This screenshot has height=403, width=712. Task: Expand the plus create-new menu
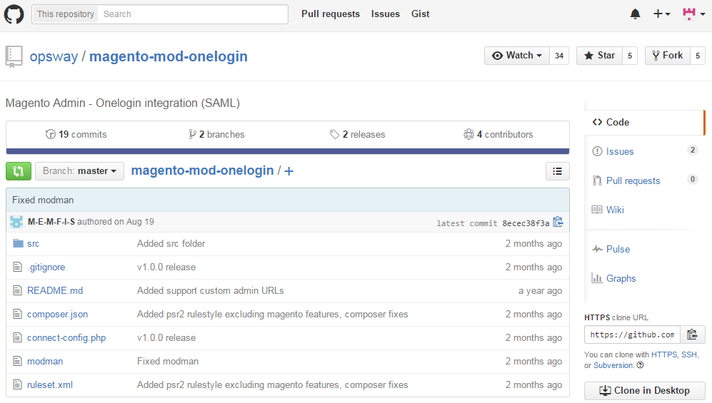pos(661,14)
